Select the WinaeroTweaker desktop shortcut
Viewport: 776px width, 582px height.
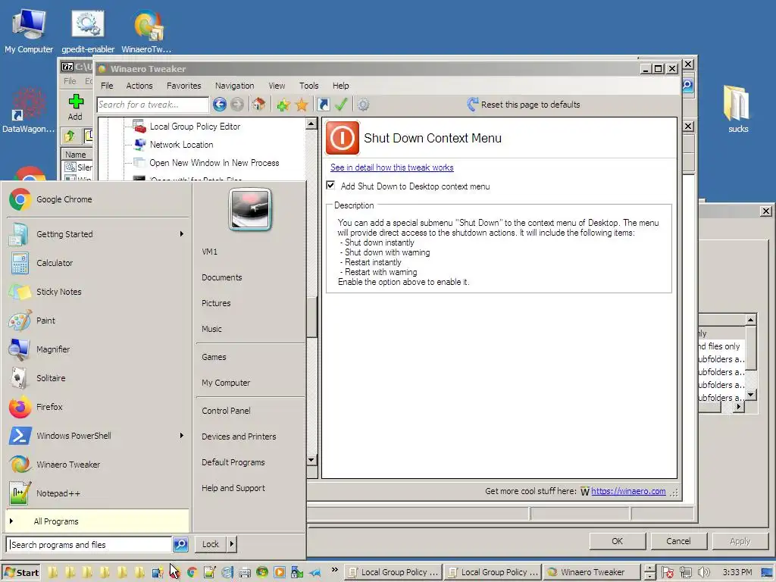[146, 31]
